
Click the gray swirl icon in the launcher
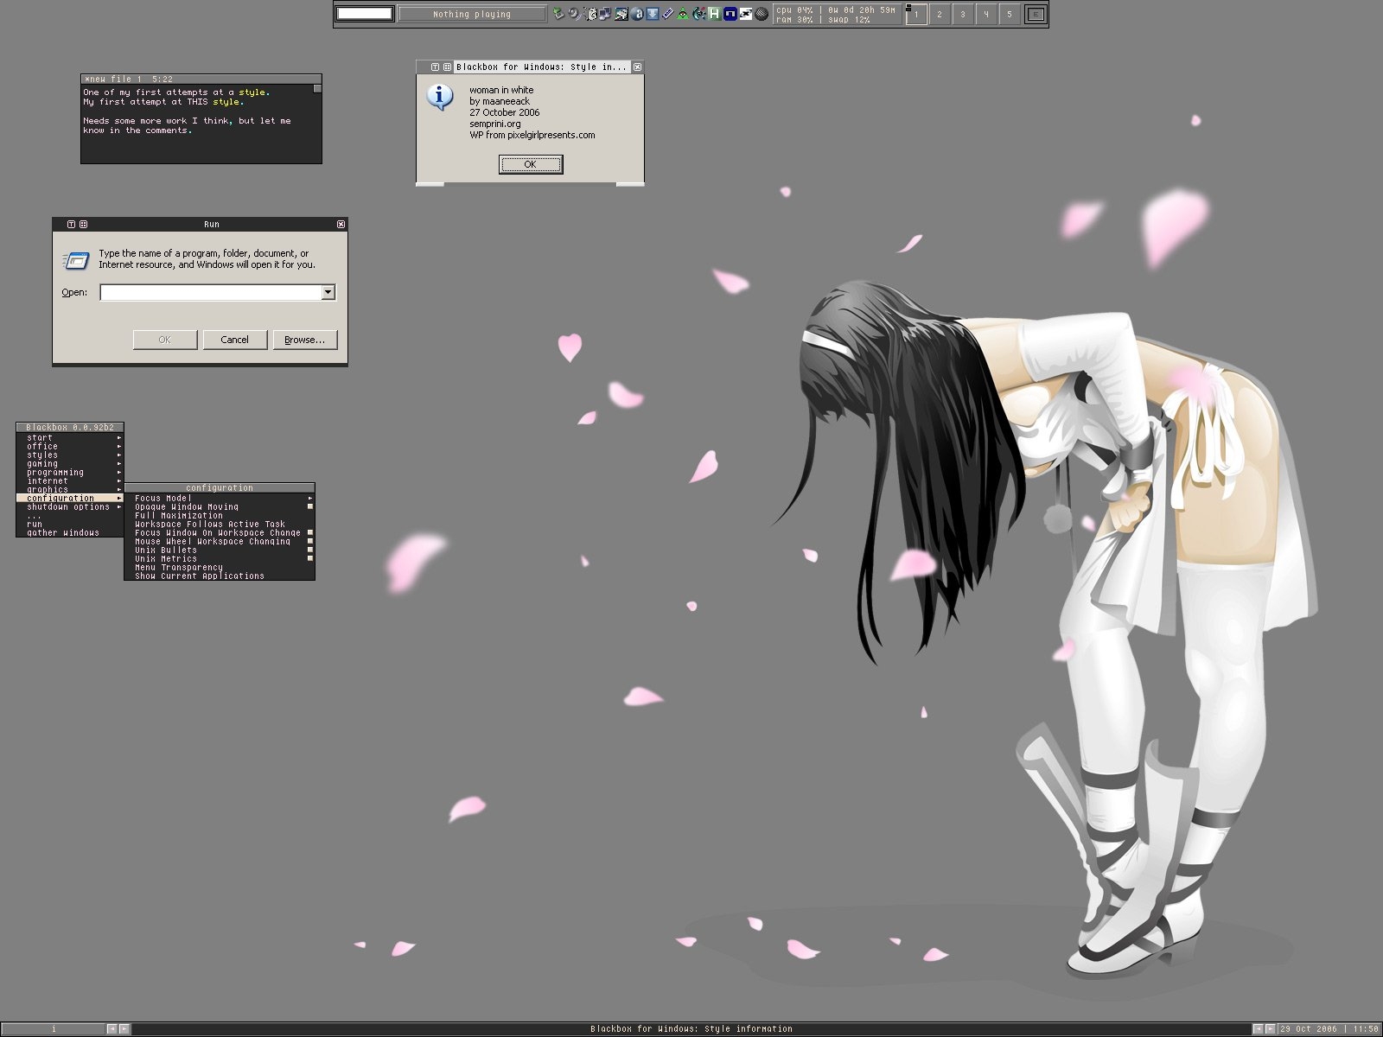[x=574, y=14]
